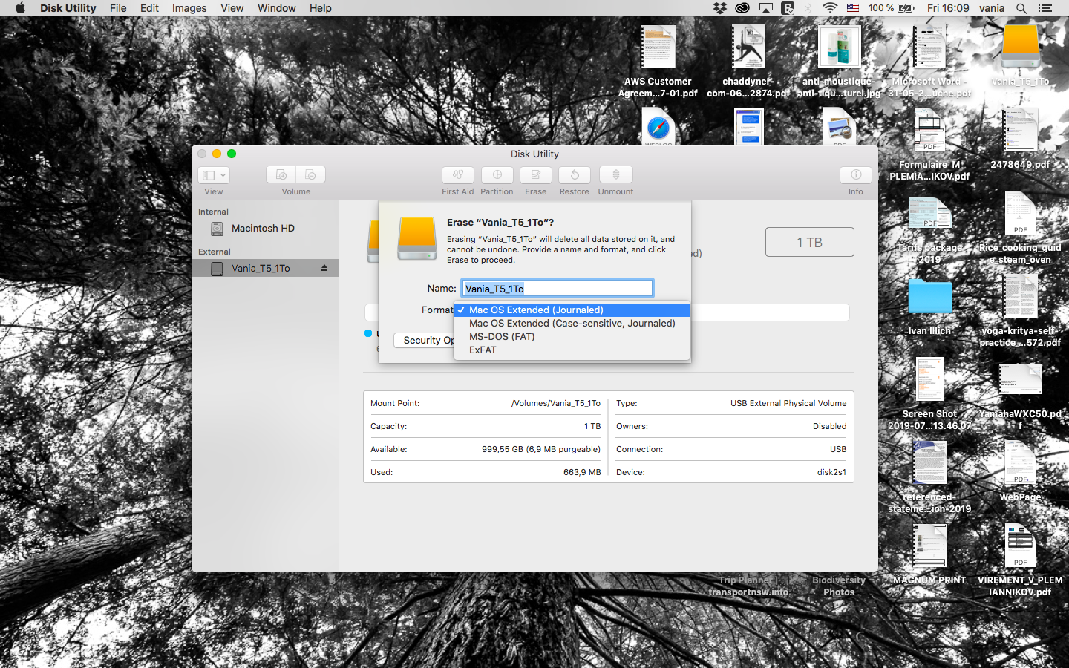Run First Aid from the toolbar
Screen dimensions: 1069x668
pyautogui.click(x=458, y=175)
